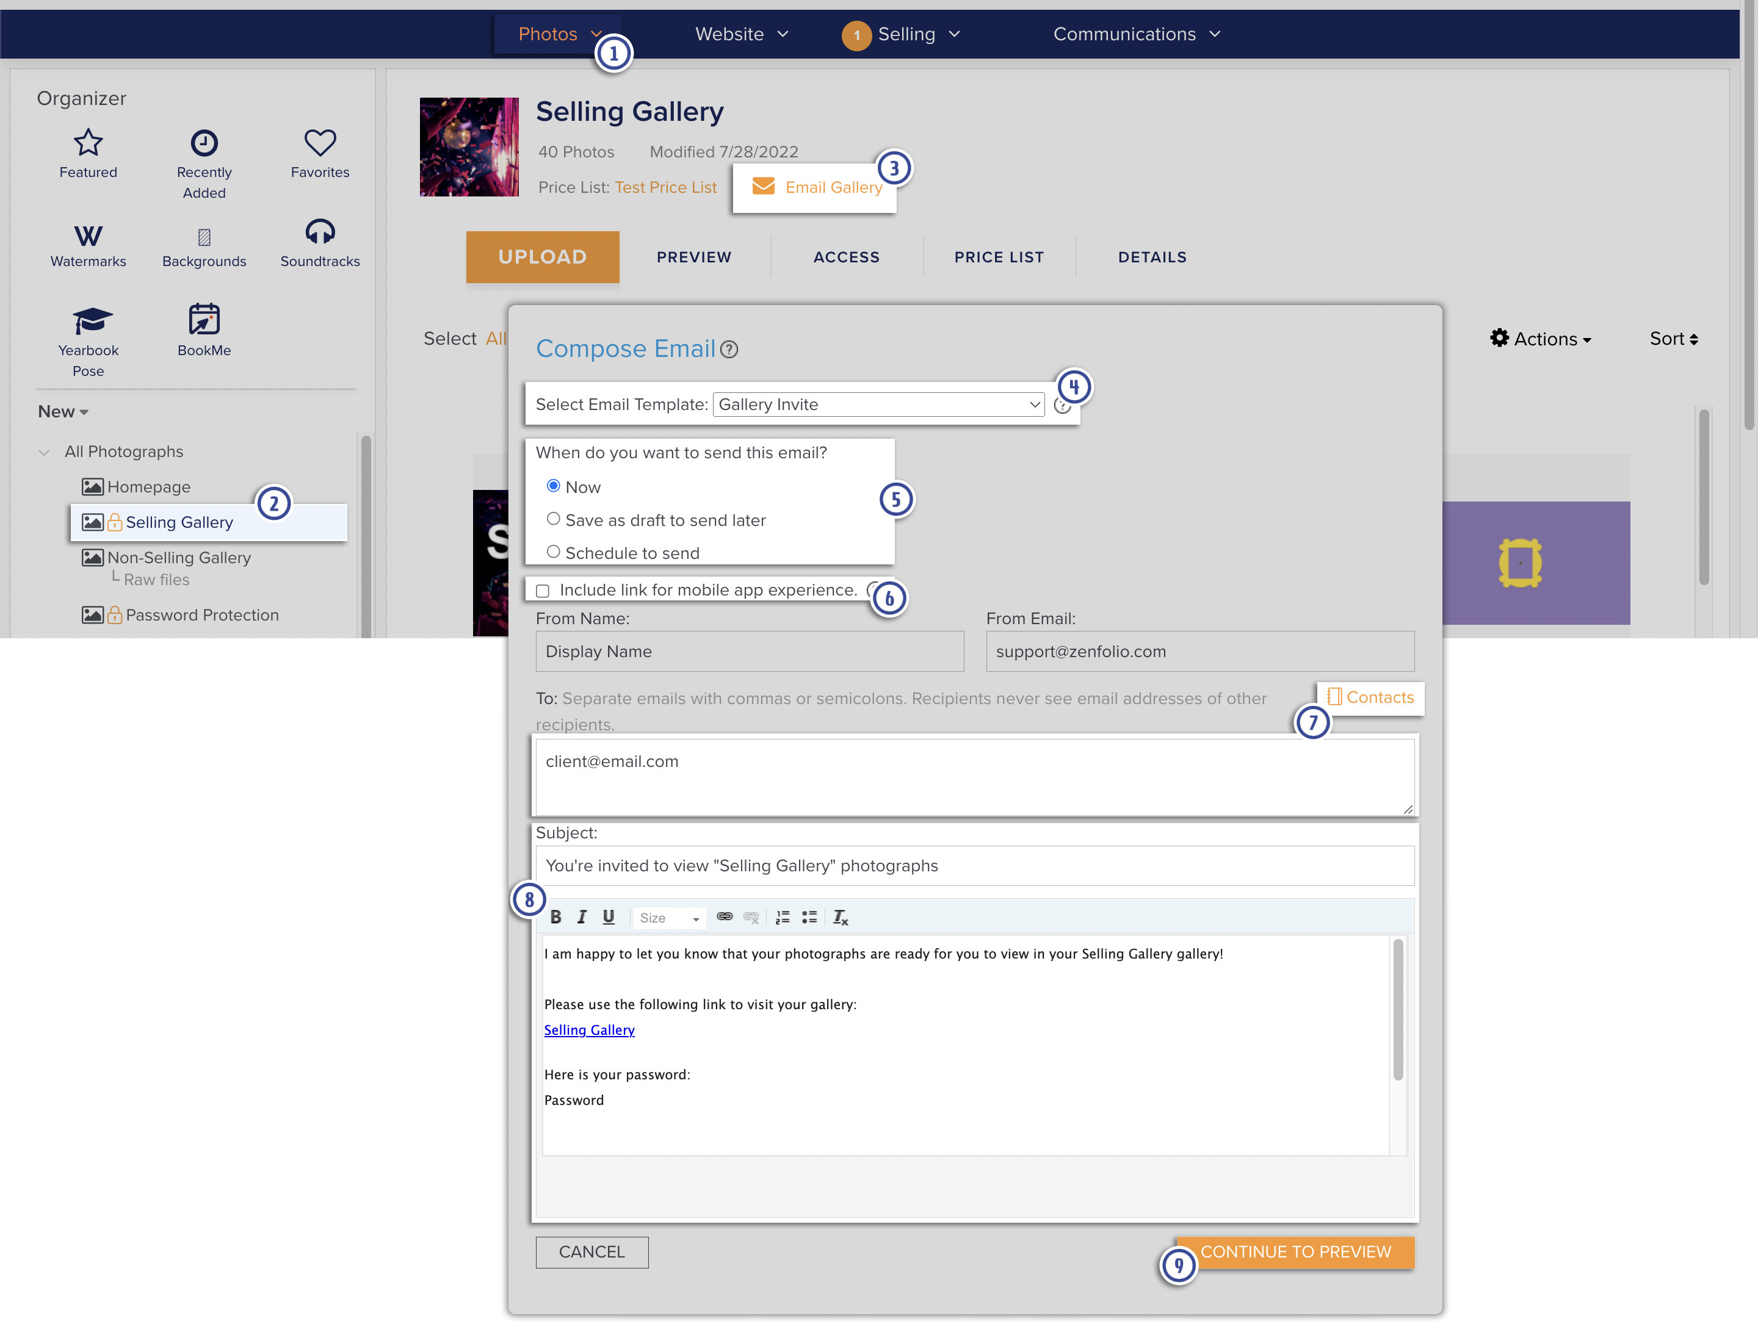Screen dimensions: 1758x1335
Task: Open the Featured star icon in Organizer
Action: click(89, 143)
